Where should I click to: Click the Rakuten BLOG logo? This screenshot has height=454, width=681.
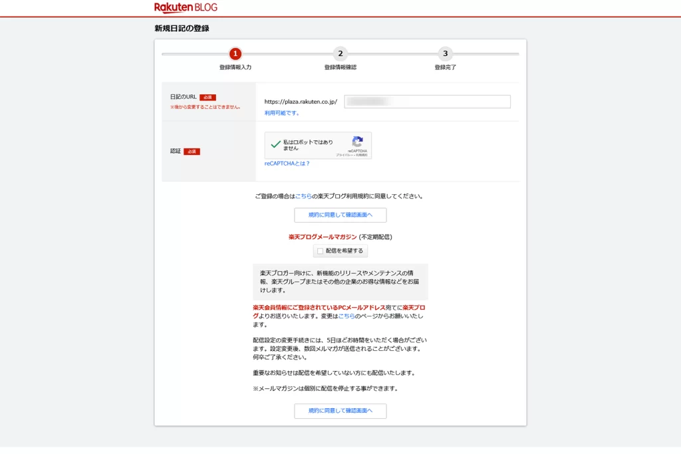[186, 7]
